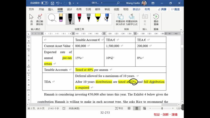Collapse the ribbon with the chevron

pyautogui.click(x=181, y=30)
